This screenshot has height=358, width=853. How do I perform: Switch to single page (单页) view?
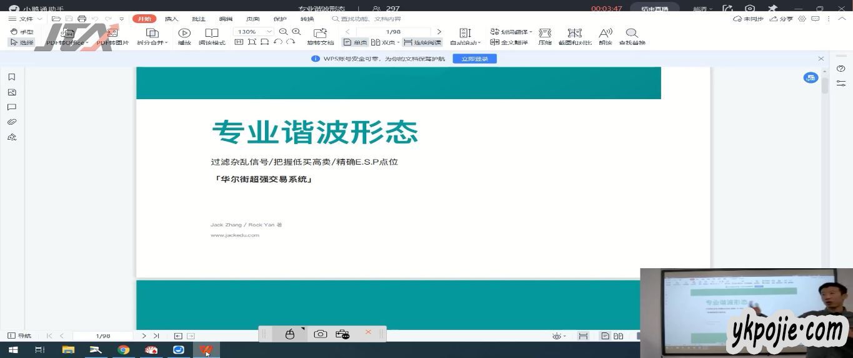pos(355,42)
